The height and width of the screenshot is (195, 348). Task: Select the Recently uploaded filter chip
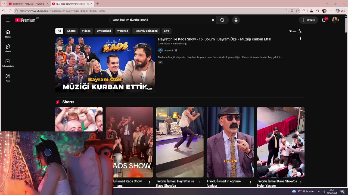[146, 31]
